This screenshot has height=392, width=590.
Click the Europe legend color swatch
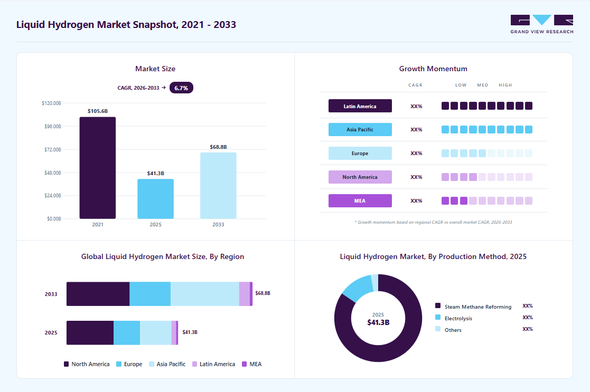point(119,364)
